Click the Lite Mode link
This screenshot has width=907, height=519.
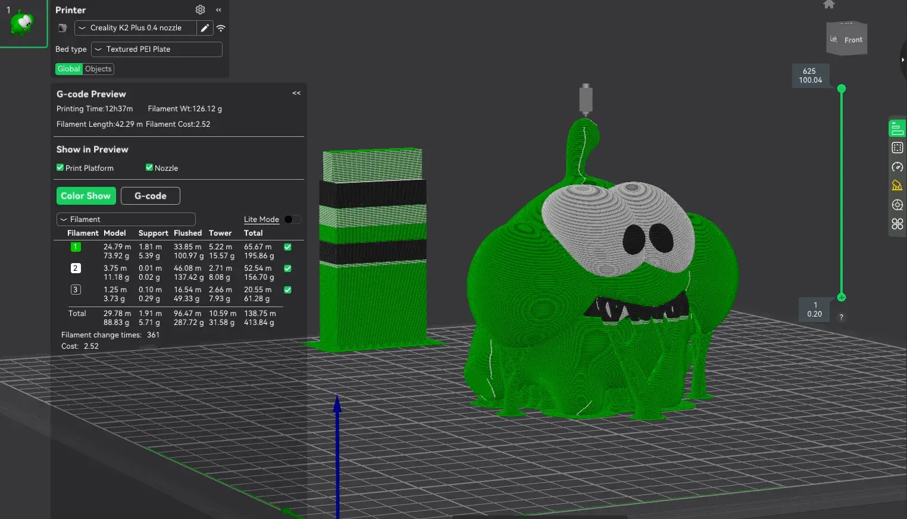[x=261, y=220]
